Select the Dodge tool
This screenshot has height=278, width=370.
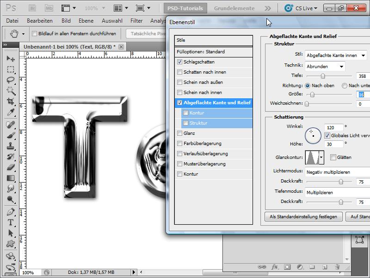tap(11, 199)
